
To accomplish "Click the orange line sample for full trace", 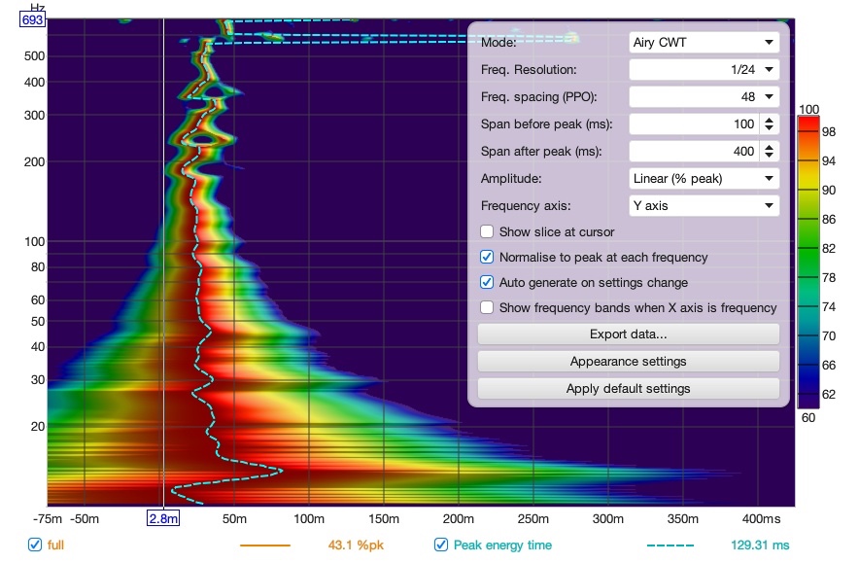I will coord(265,545).
